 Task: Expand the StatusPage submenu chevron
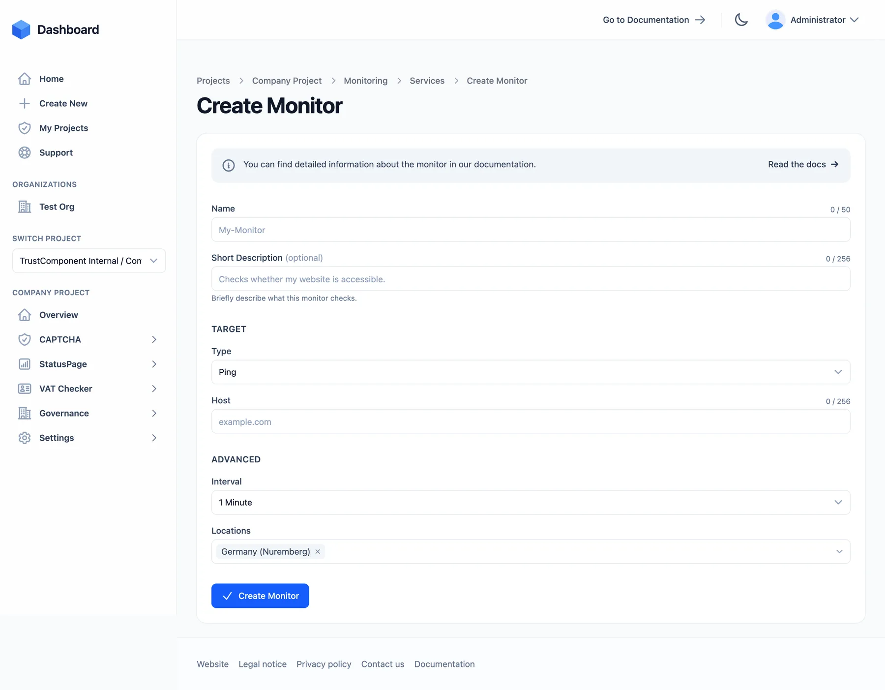click(154, 364)
